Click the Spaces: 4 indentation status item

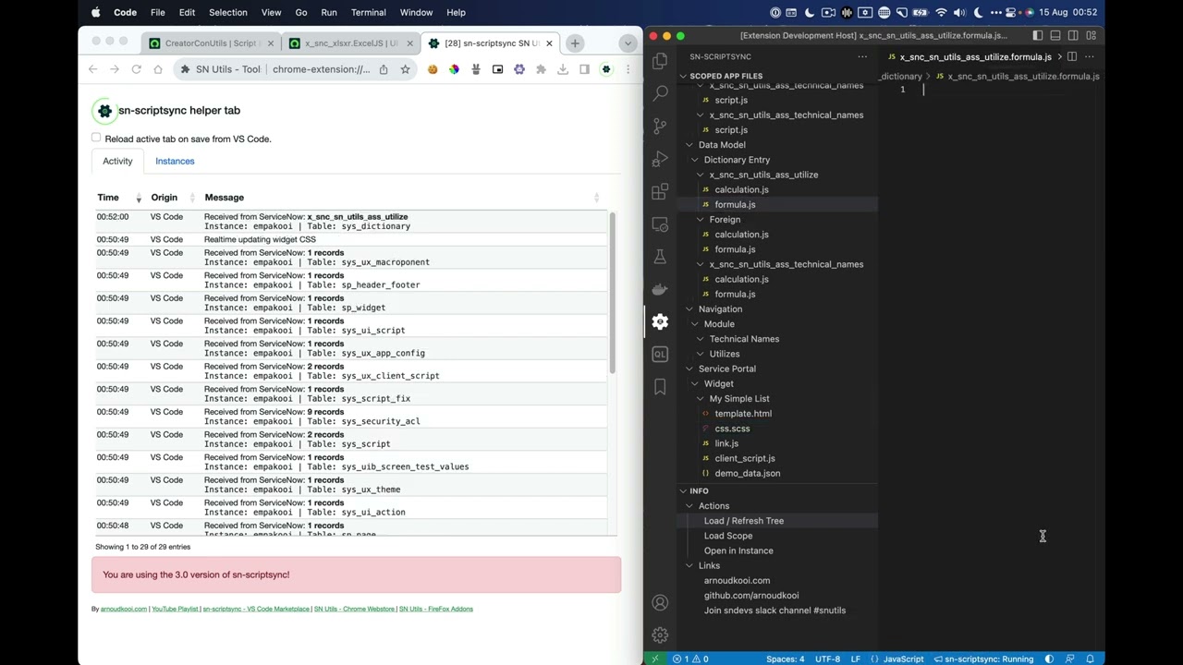point(785,659)
